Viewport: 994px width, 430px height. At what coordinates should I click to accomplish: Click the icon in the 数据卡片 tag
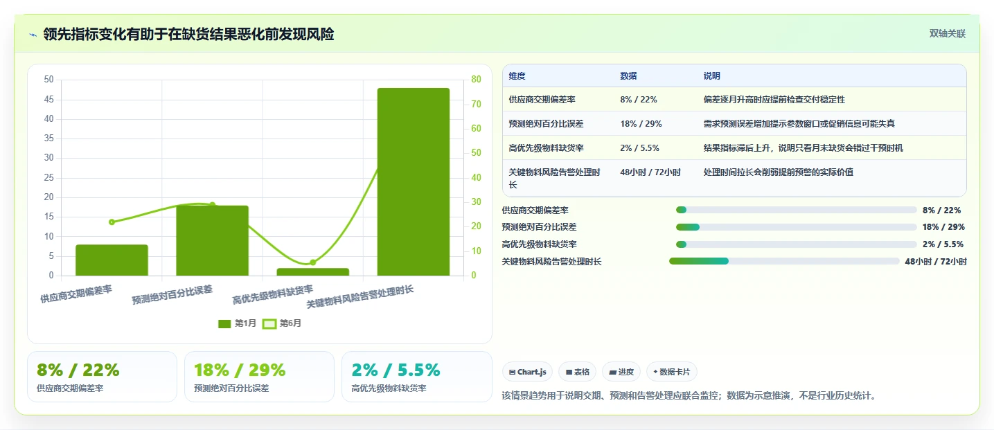click(655, 372)
